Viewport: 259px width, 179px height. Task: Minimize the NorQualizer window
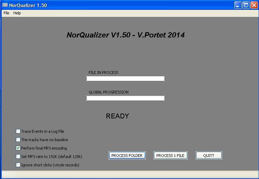pyautogui.click(x=238, y=5)
